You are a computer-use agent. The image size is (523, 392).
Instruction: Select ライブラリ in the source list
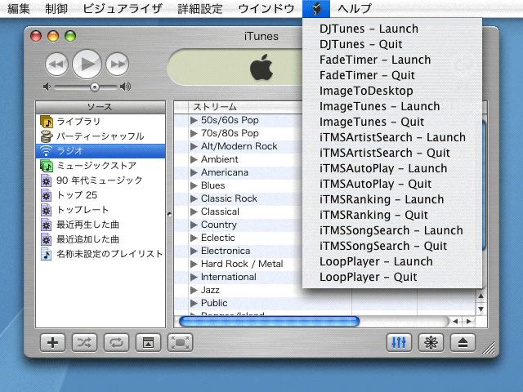(101, 122)
